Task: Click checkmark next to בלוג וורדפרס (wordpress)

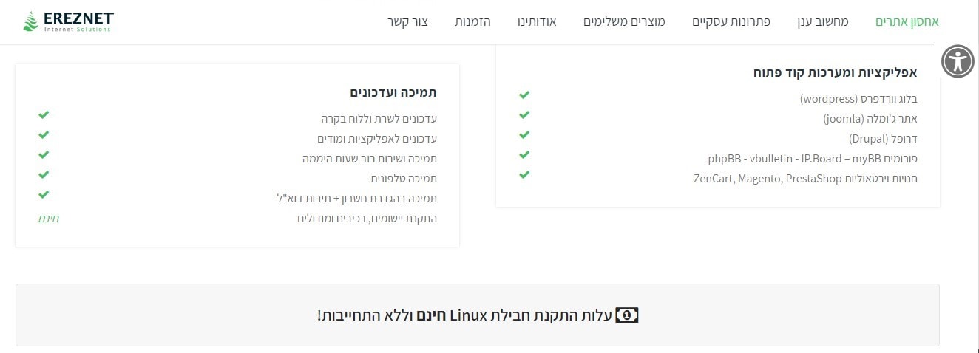Action: pyautogui.click(x=524, y=95)
